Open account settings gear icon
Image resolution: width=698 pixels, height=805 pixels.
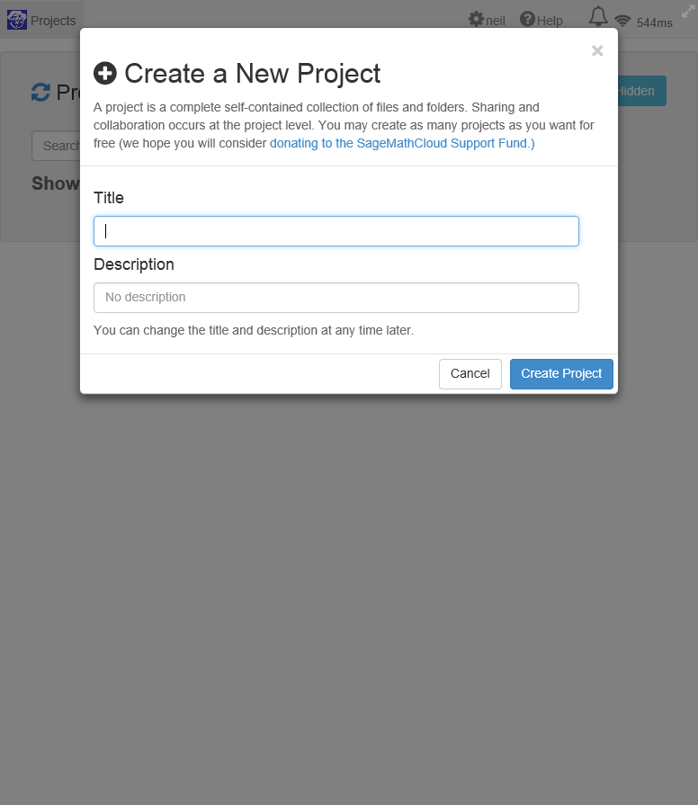(477, 20)
